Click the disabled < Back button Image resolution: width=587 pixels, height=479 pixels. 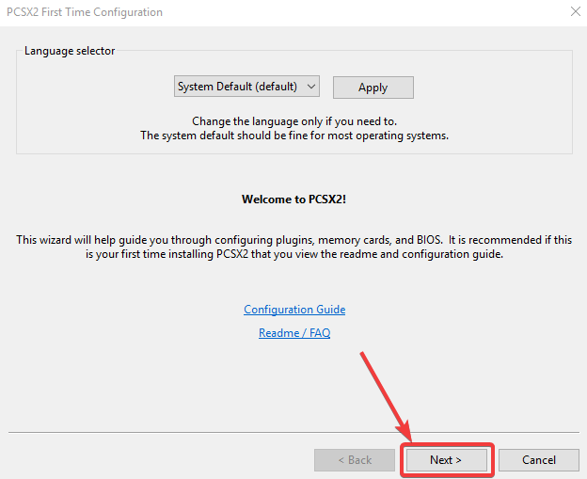355,460
